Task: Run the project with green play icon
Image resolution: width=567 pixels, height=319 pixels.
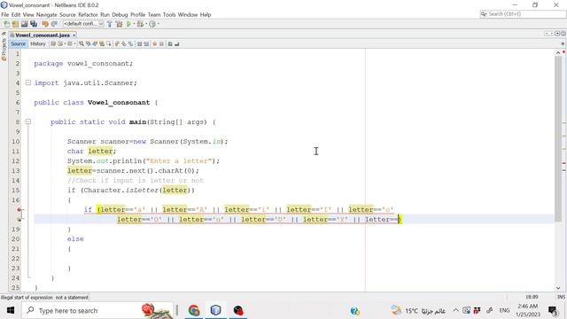Action: click(x=129, y=24)
